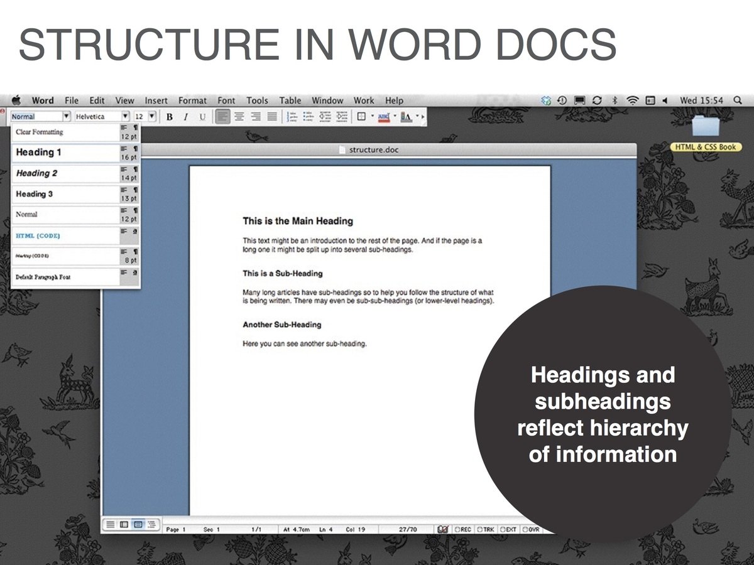Click the Dropbox menu bar icon
The height and width of the screenshot is (565, 754).
(546, 100)
